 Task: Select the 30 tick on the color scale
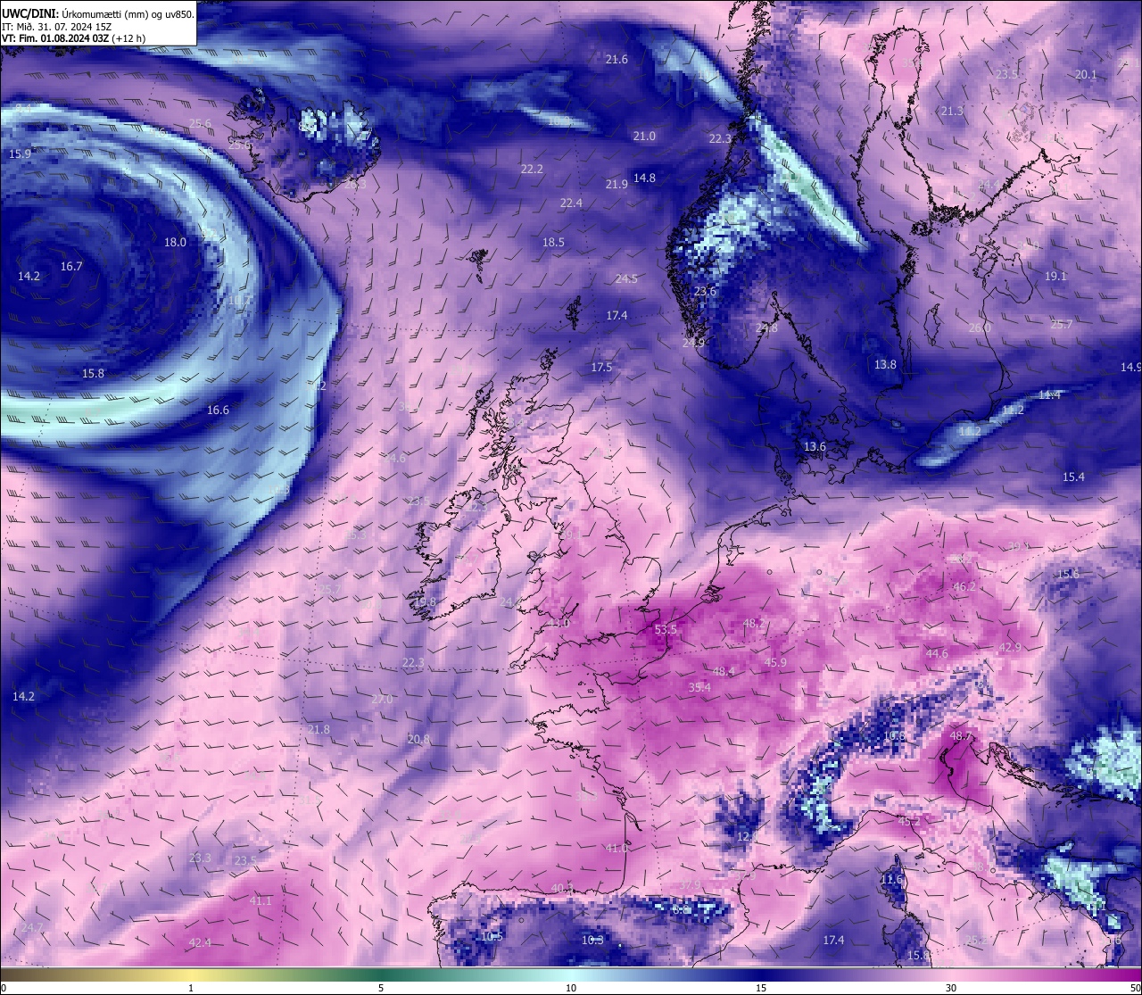pyautogui.click(x=951, y=988)
